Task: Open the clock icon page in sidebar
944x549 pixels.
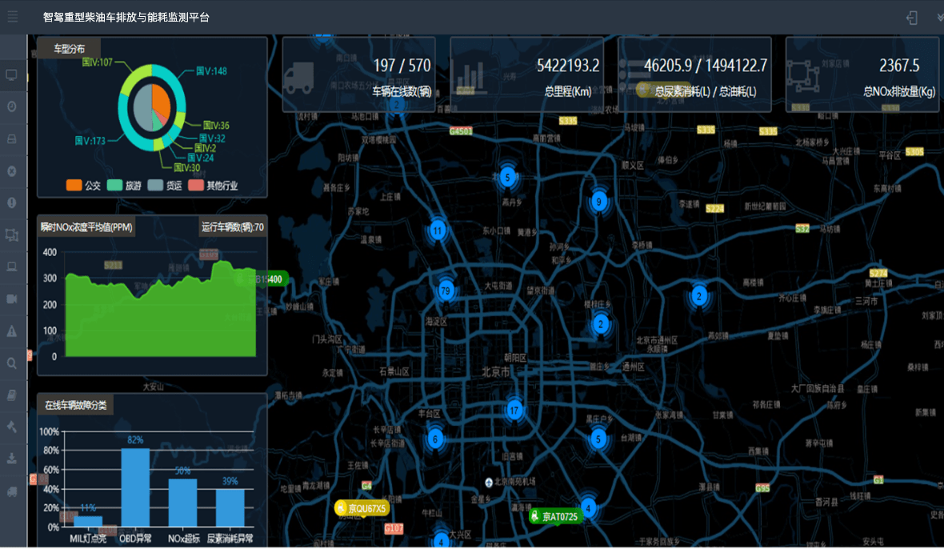Action: pos(11,106)
